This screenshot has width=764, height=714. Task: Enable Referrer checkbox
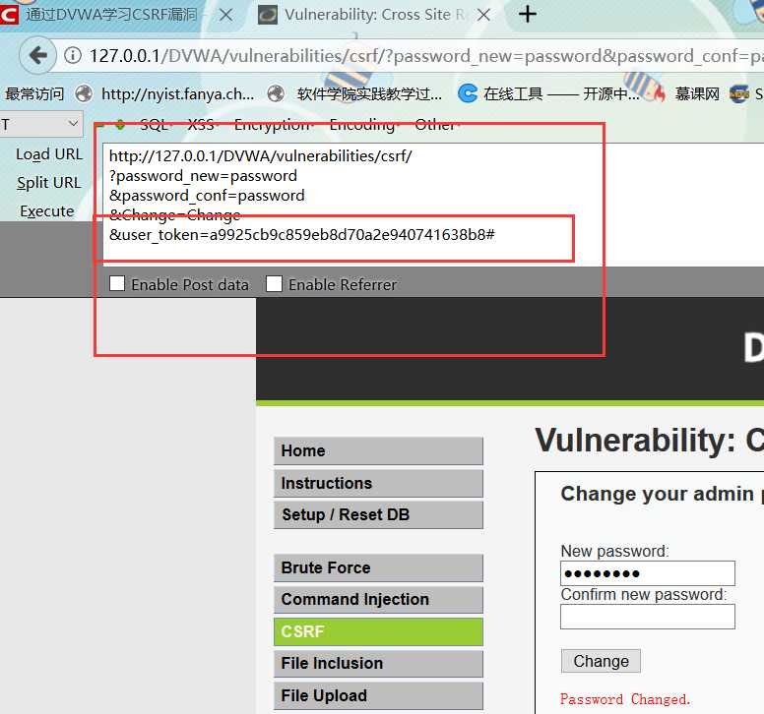[x=274, y=284]
